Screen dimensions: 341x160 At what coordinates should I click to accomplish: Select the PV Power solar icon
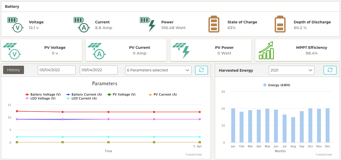(182, 50)
